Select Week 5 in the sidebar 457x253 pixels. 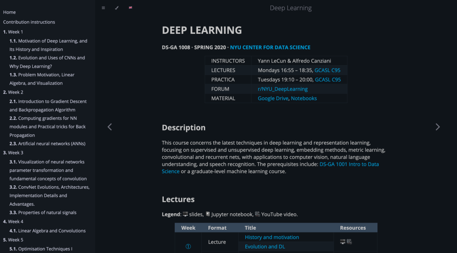[13, 240]
